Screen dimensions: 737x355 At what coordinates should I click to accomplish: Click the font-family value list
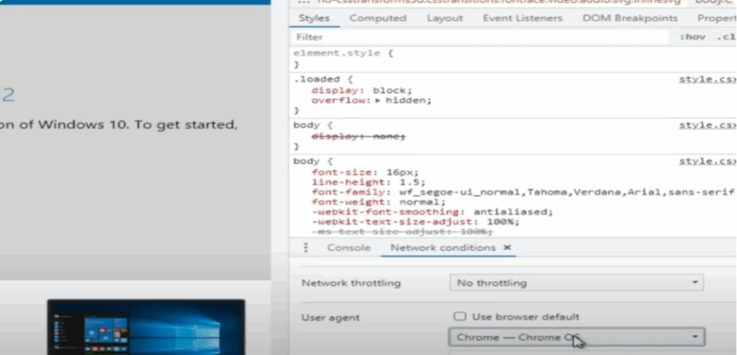pyautogui.click(x=567, y=192)
